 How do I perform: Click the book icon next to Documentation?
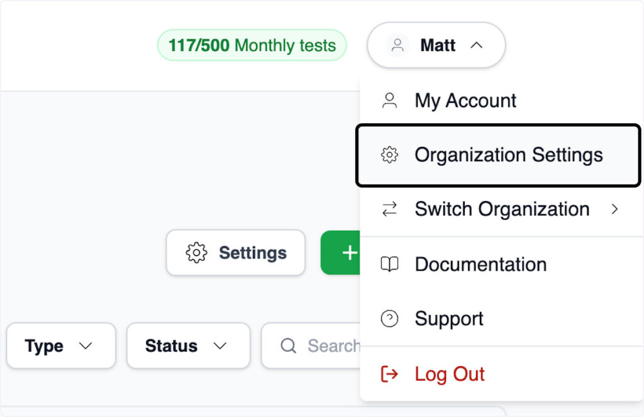(x=390, y=264)
